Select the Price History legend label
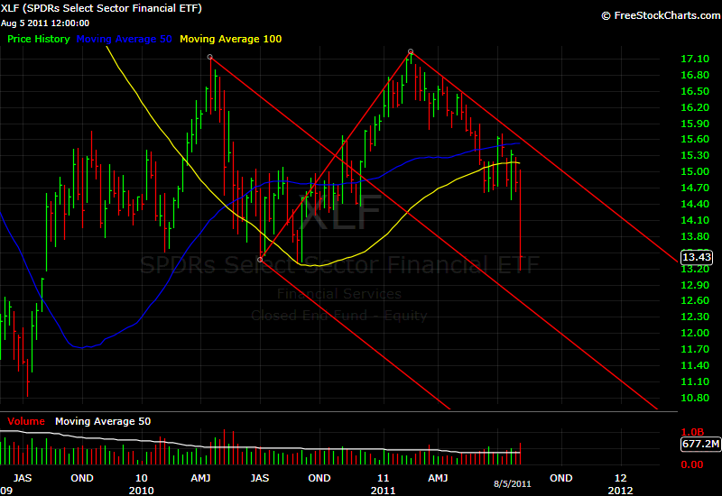This screenshot has height=496, width=722. pos(39,39)
